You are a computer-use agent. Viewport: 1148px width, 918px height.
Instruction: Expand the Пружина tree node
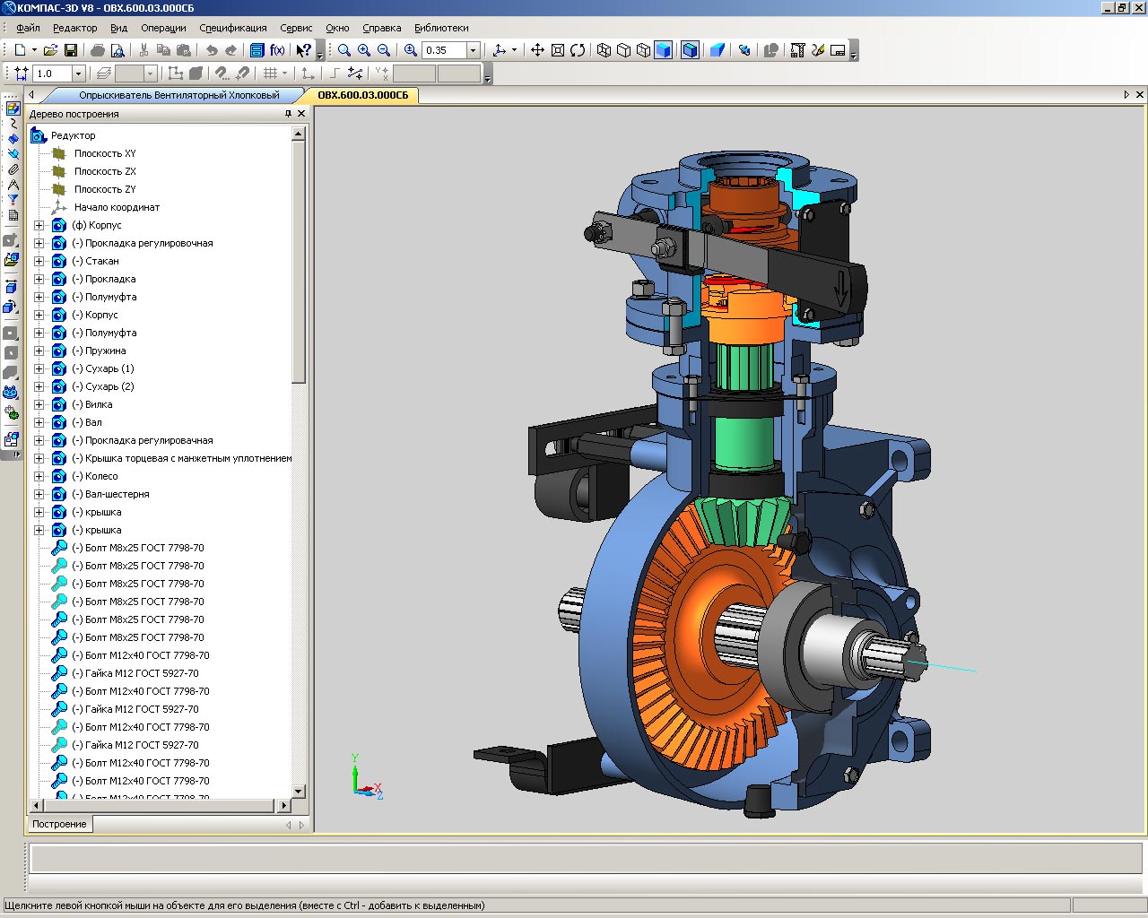39,351
